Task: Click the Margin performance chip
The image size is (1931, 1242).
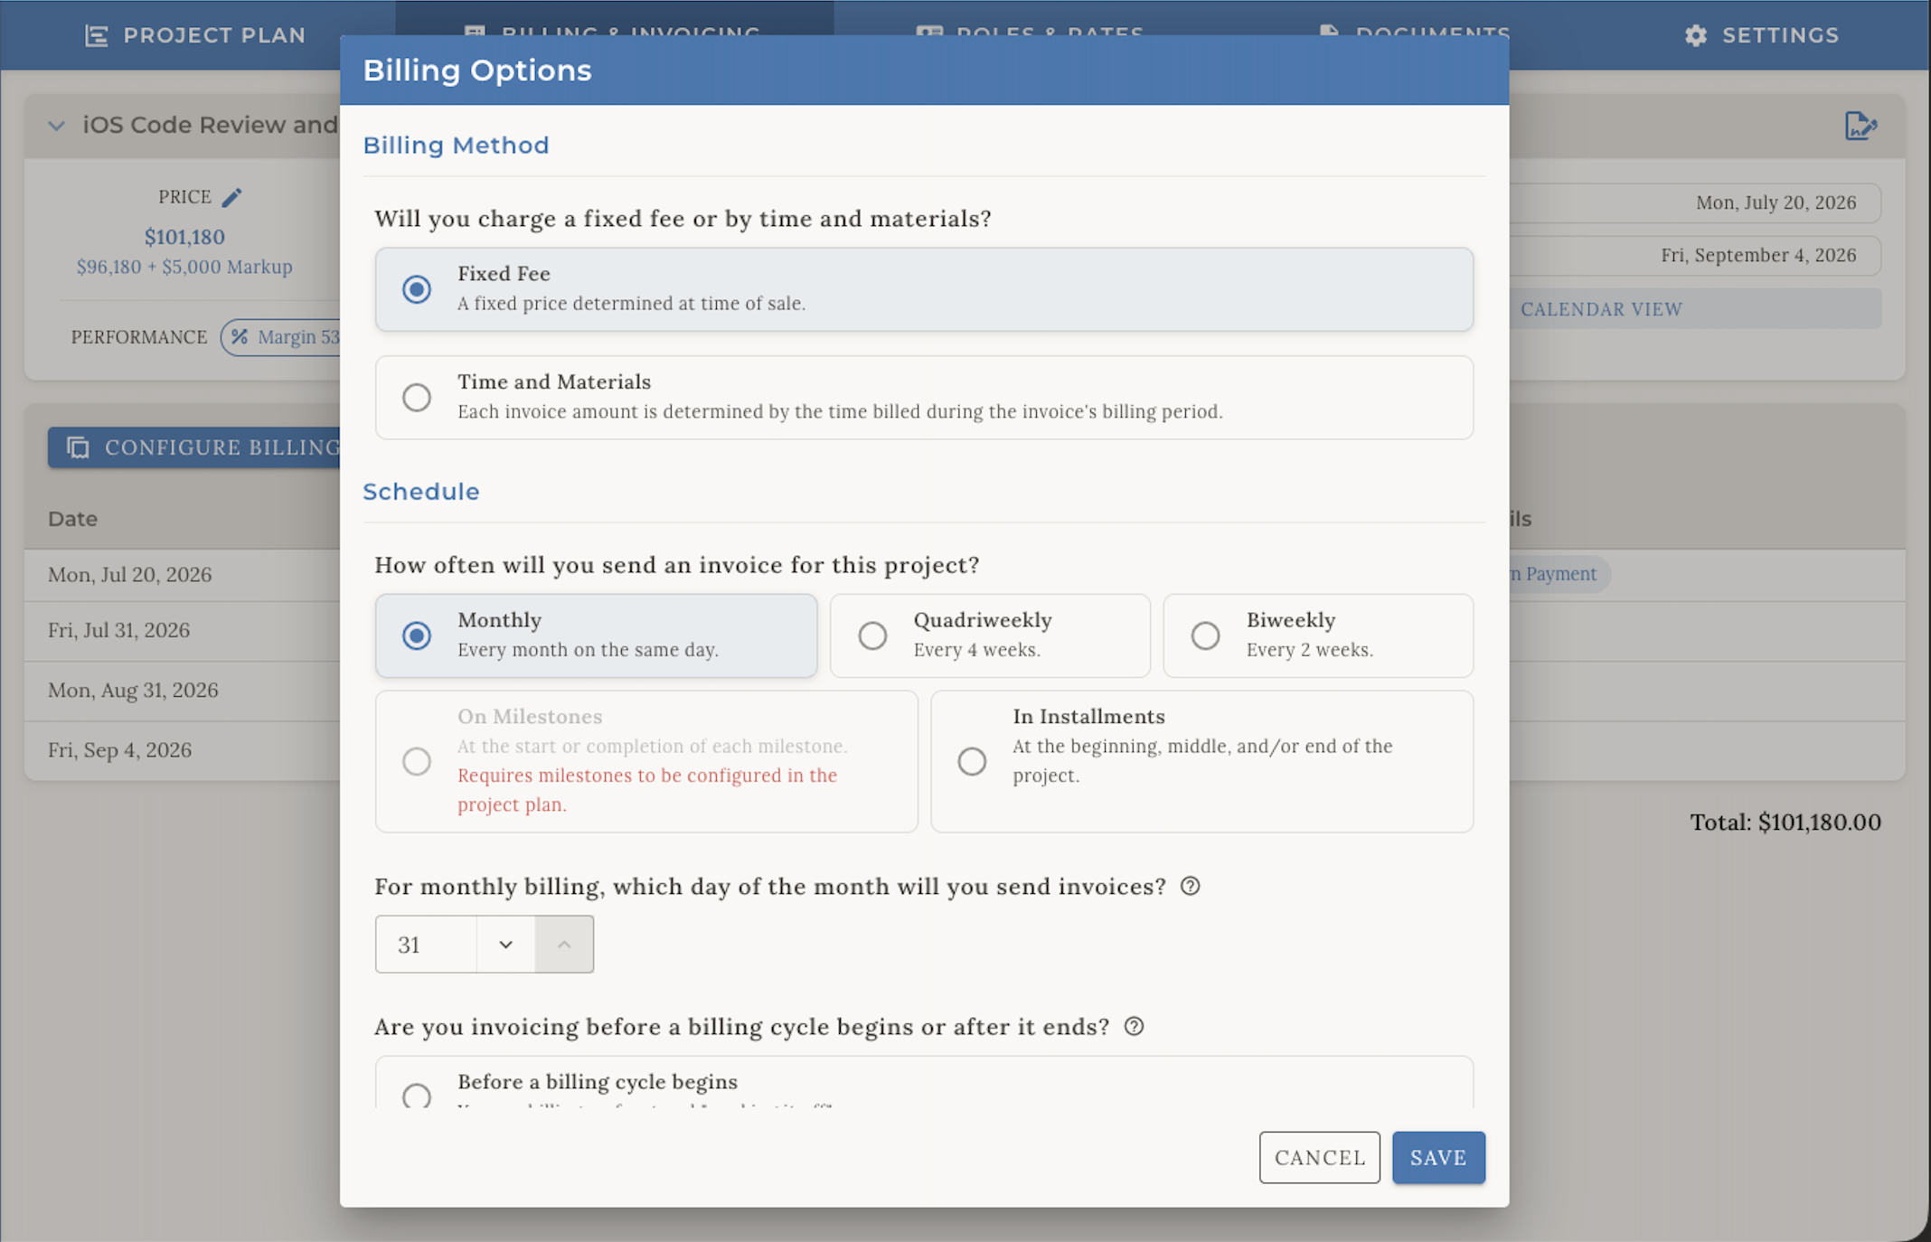Action: 281,337
